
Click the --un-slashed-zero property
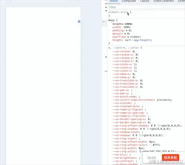(126, 106)
